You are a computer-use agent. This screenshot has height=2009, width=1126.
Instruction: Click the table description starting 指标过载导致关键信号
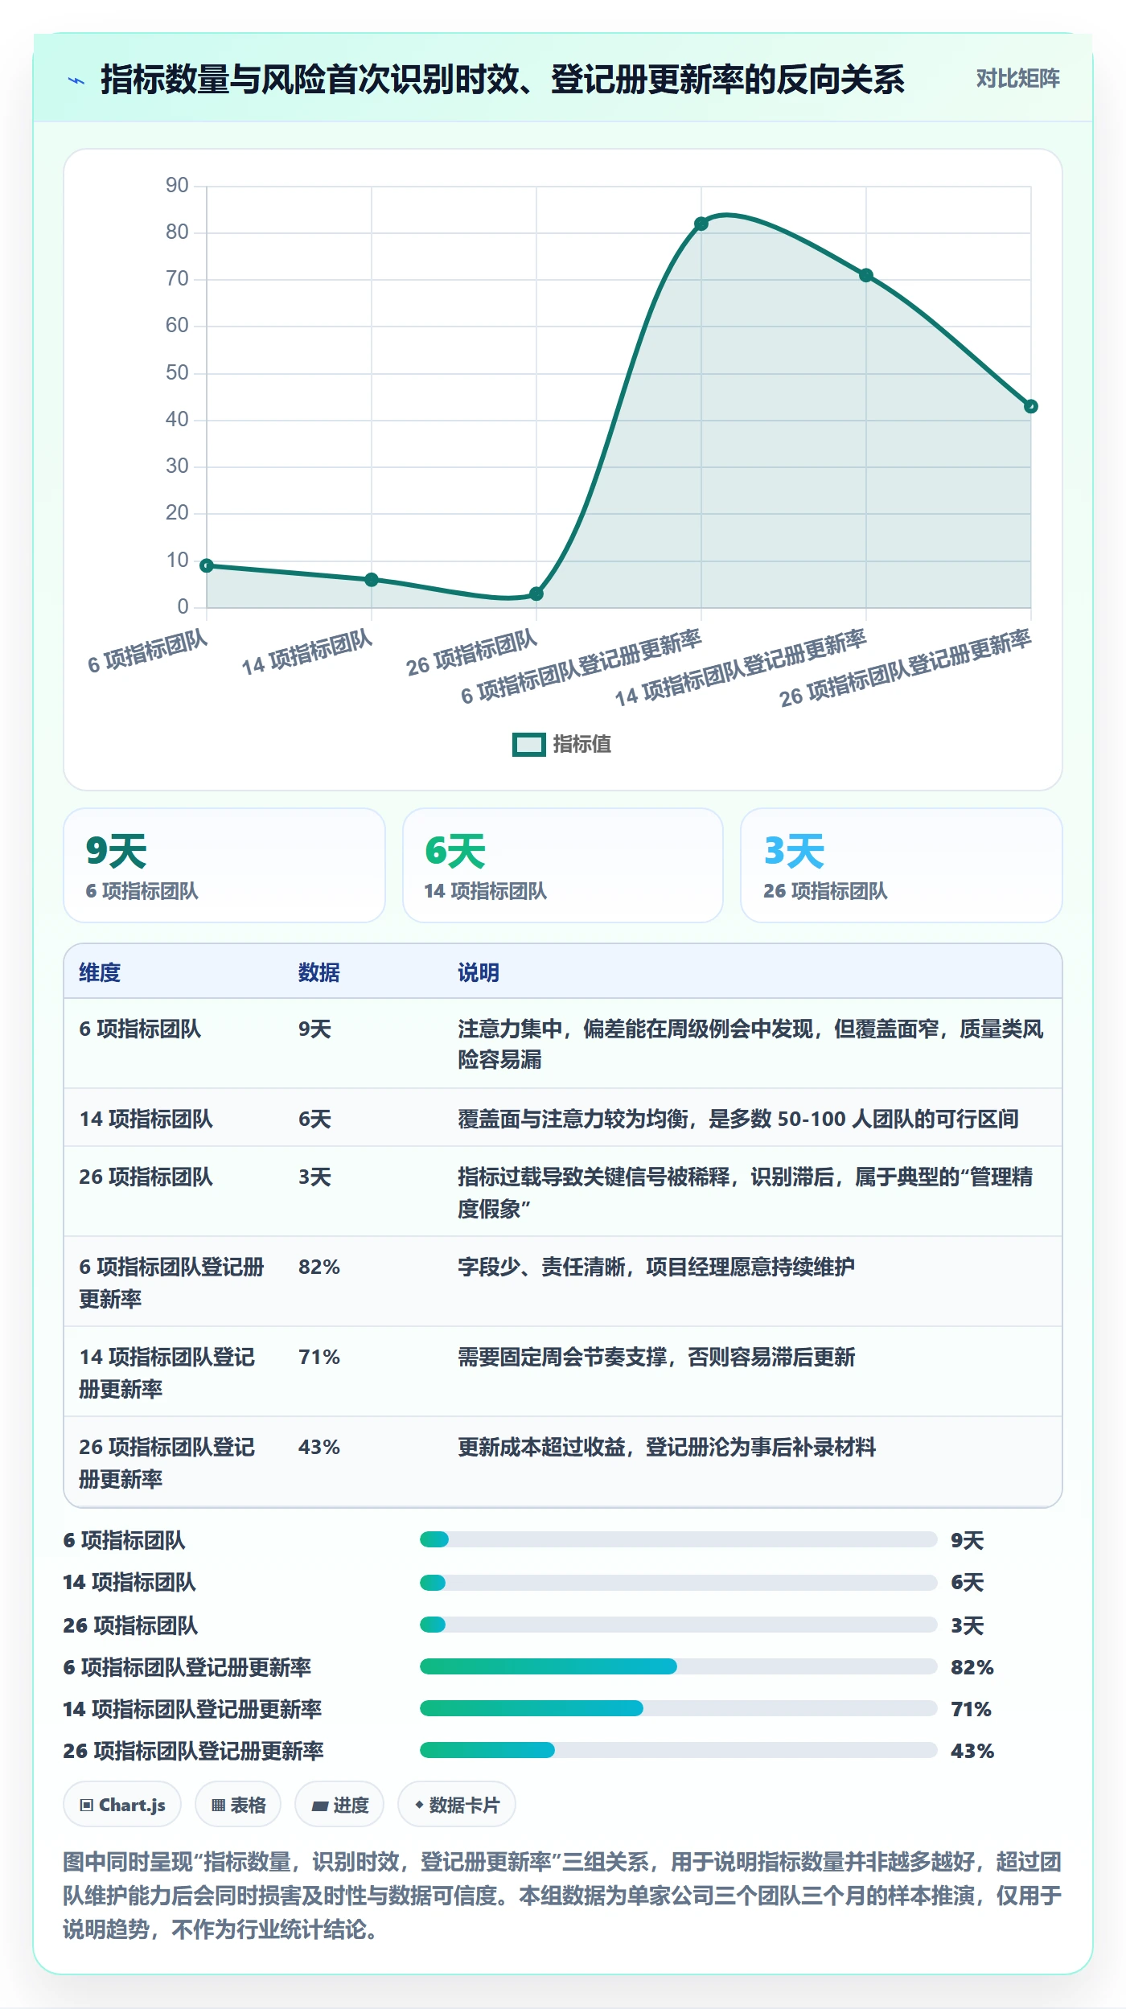click(746, 1193)
